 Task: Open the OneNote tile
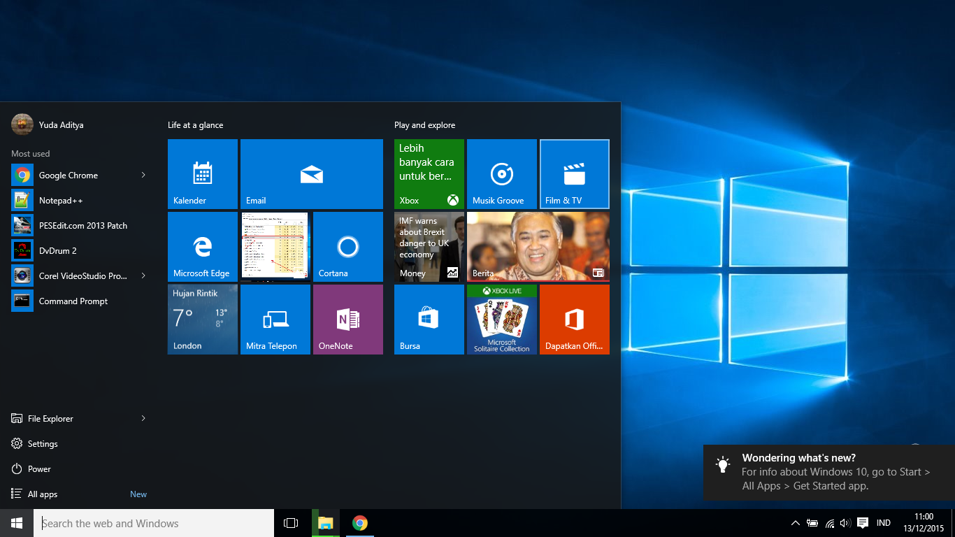[x=348, y=320]
